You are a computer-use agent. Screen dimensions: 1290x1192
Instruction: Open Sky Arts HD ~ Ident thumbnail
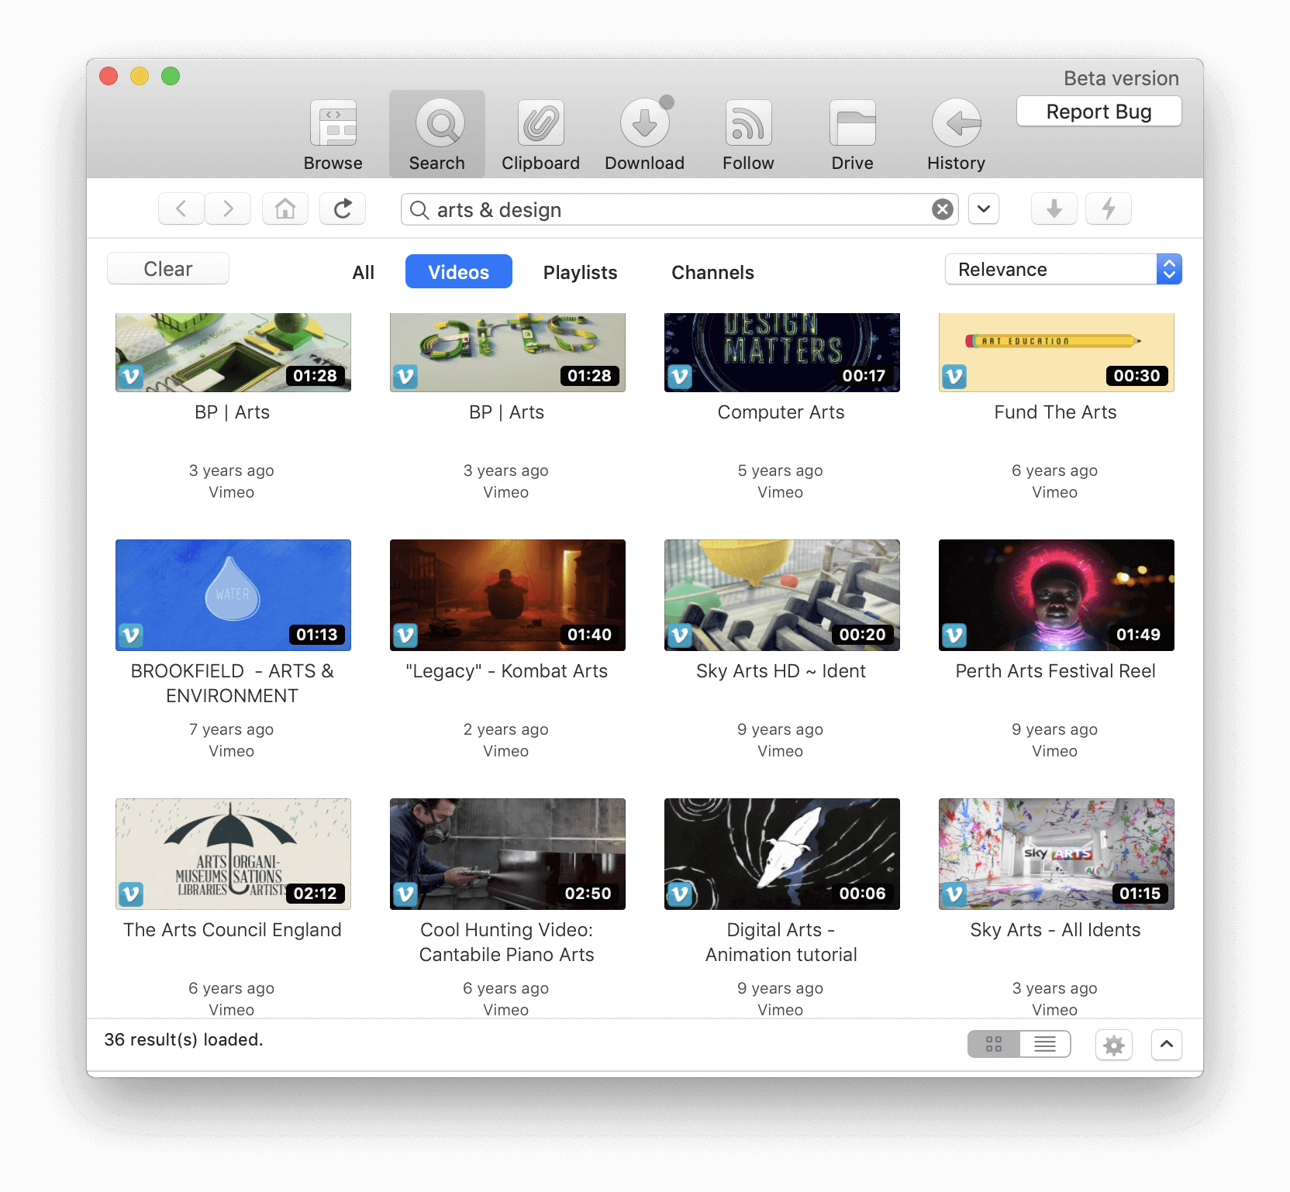[x=782, y=595]
